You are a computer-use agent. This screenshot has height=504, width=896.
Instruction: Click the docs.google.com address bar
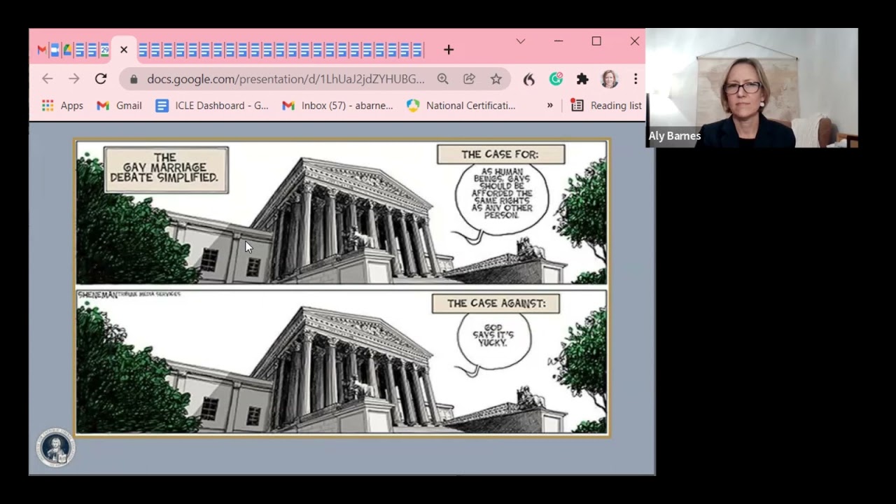pyautogui.click(x=286, y=79)
